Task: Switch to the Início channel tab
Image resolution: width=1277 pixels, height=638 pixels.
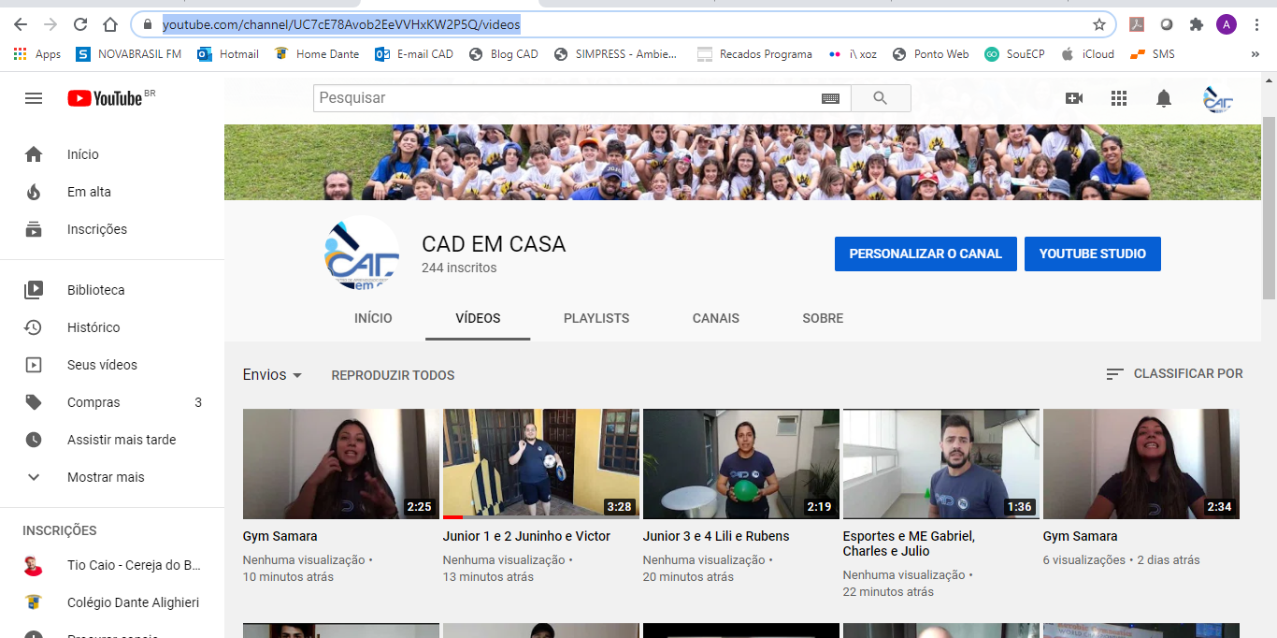Action: [373, 318]
